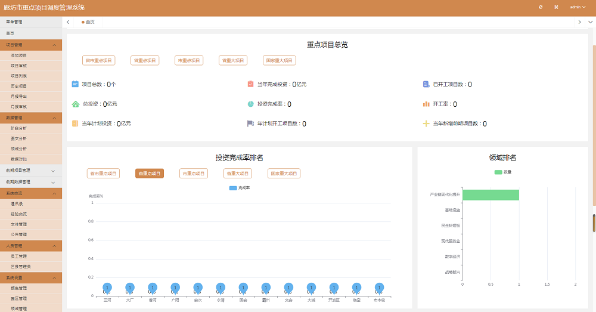
Task: Open the admin user dropdown
Action: tap(578, 7)
